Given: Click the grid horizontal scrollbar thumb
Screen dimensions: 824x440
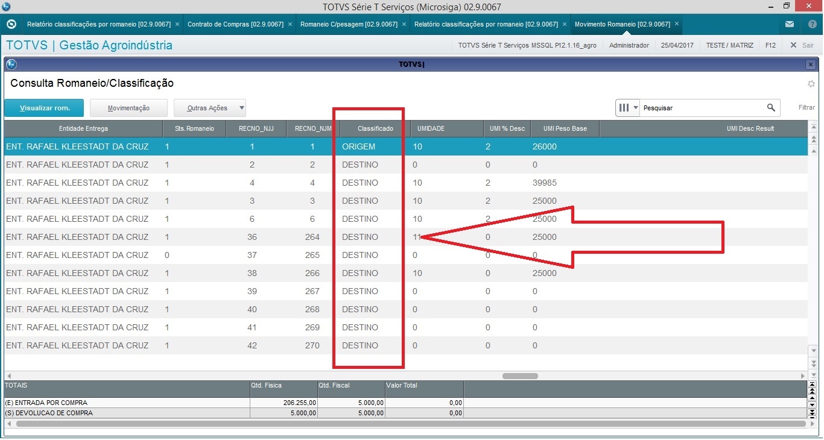Looking at the screenshot, I should (520, 376).
